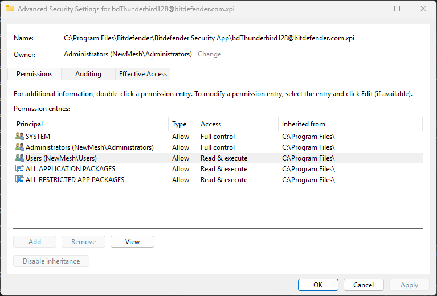Open the Effective Access tab

point(142,74)
